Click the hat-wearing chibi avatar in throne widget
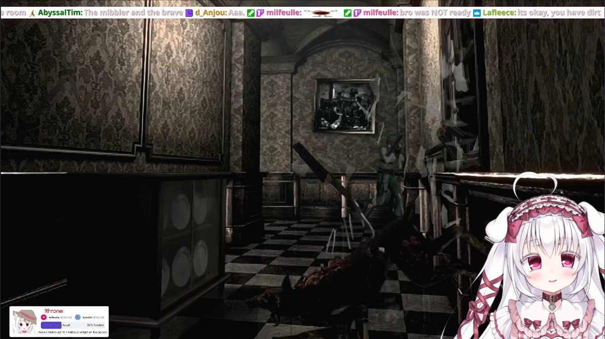605x339 pixels. 25,321
